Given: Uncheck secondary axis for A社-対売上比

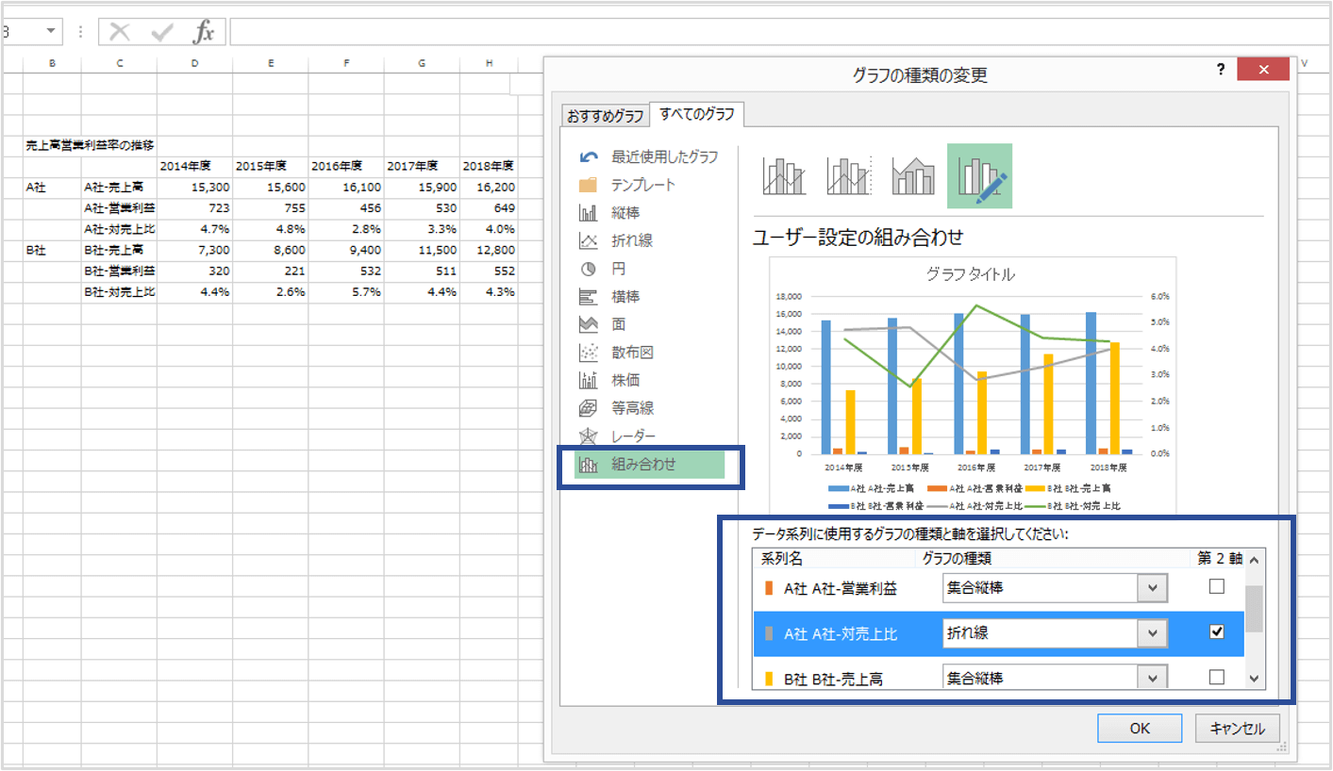Looking at the screenshot, I should click(1216, 632).
